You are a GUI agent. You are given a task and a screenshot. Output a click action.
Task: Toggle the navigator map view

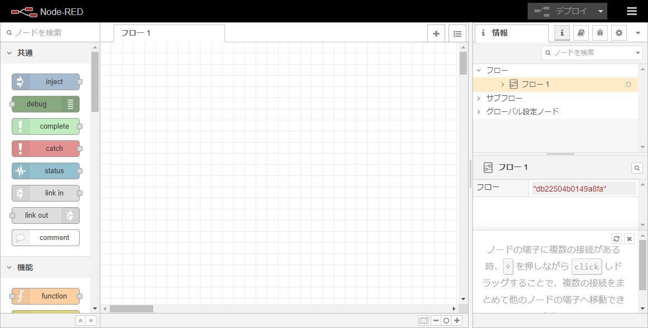coord(423,320)
